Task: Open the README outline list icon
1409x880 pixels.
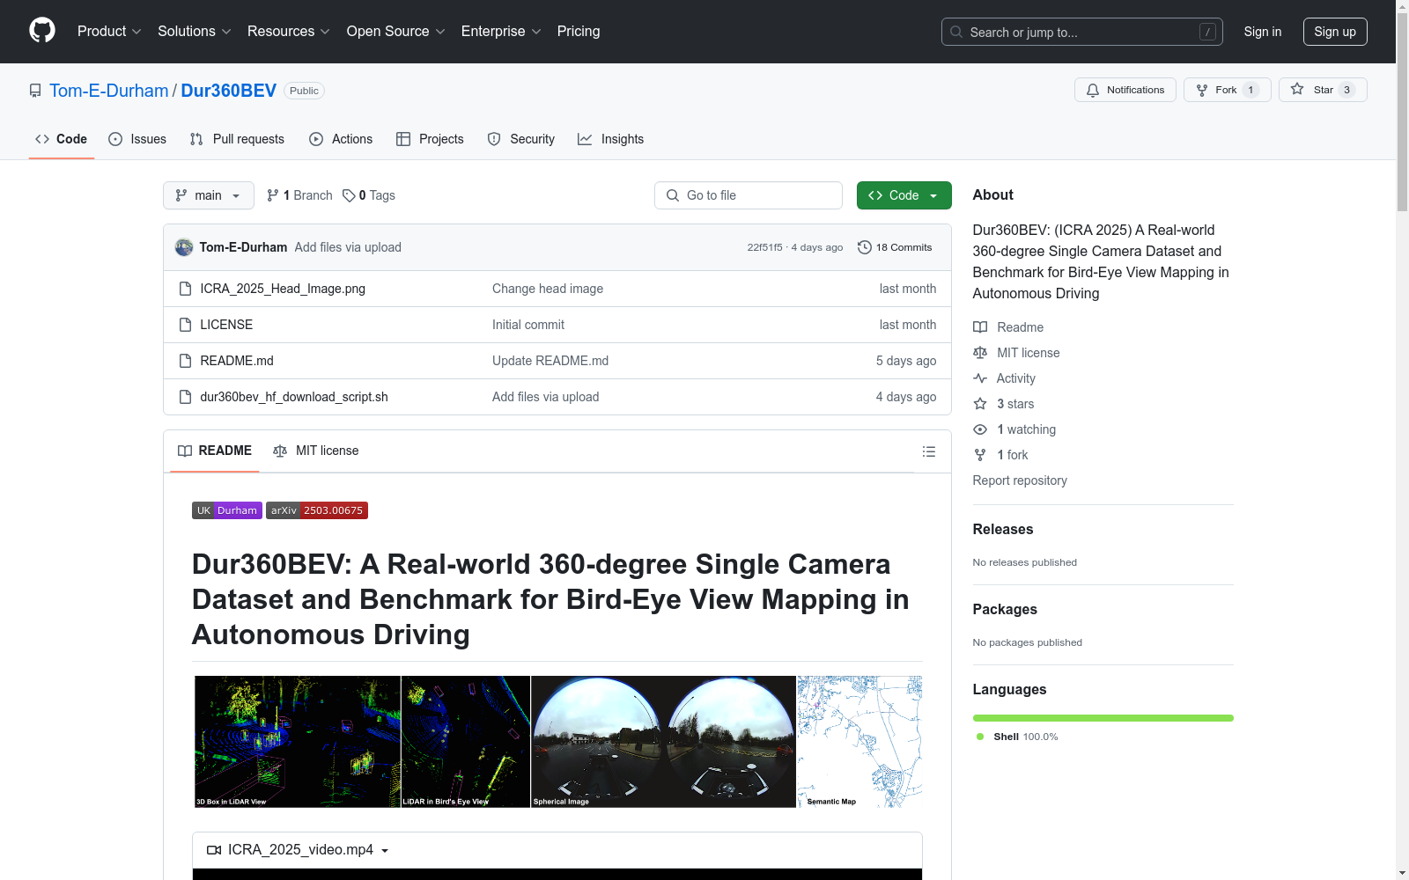Action: (x=928, y=451)
